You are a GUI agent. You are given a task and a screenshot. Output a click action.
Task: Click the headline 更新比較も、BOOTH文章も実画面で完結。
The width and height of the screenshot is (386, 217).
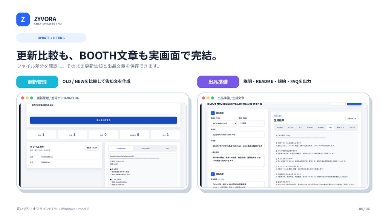(x=117, y=56)
